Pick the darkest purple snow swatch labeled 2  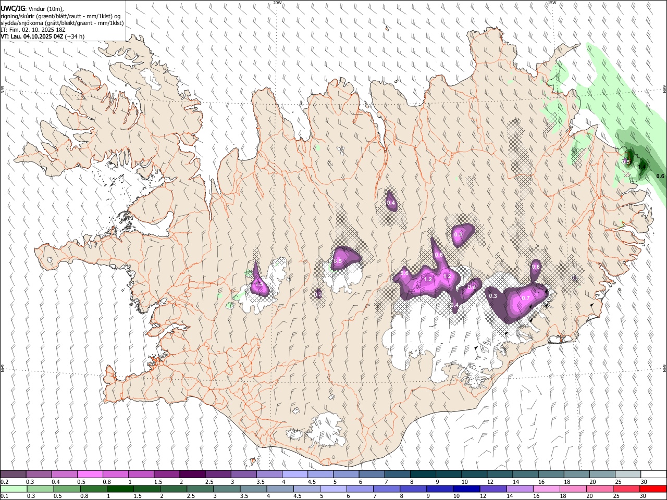coord(192,474)
